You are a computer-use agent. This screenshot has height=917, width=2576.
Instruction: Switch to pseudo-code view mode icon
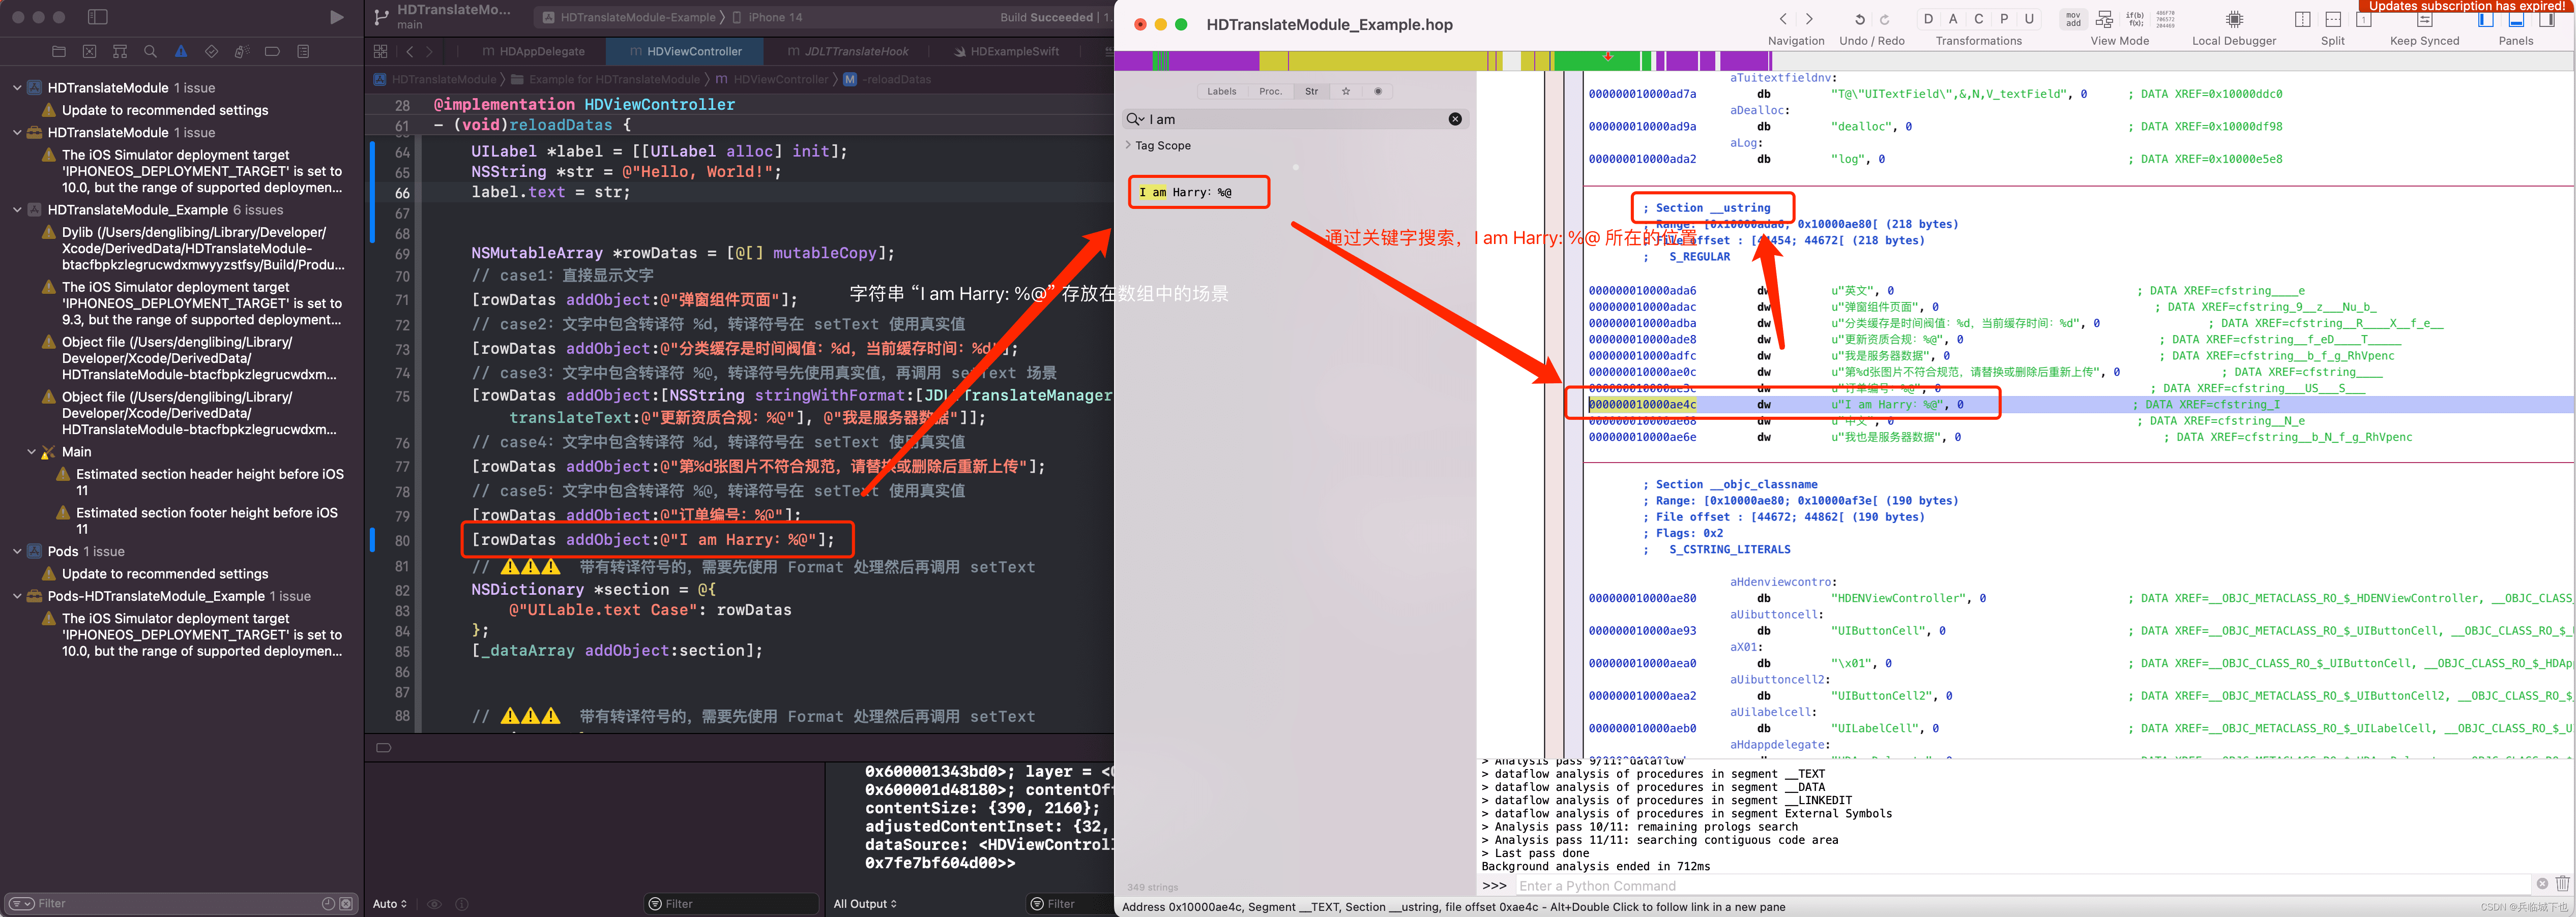click(2134, 19)
